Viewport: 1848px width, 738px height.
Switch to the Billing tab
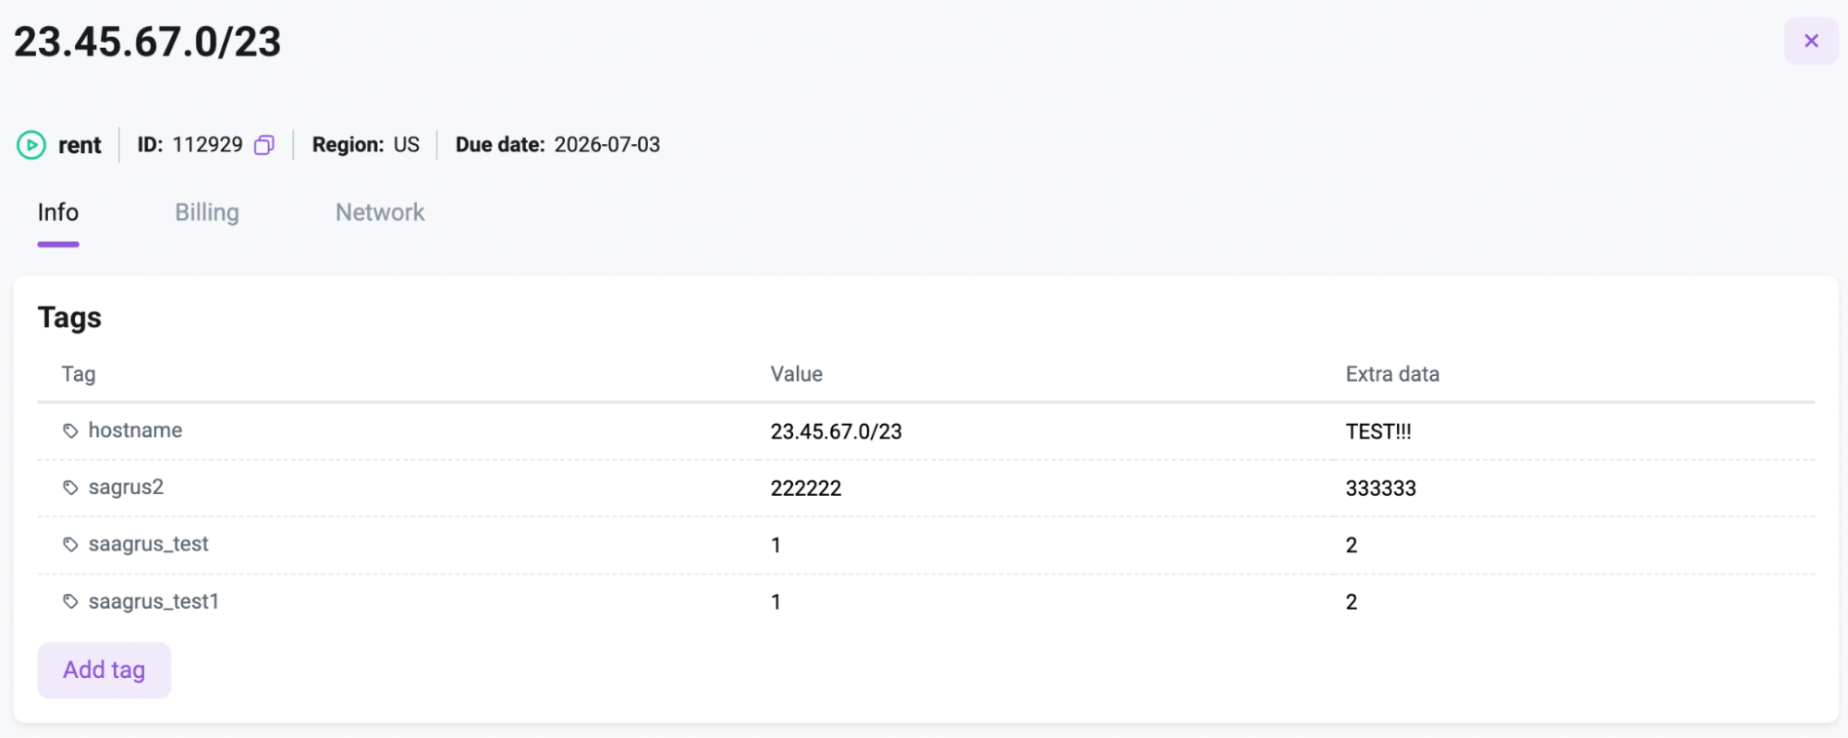[x=207, y=212]
